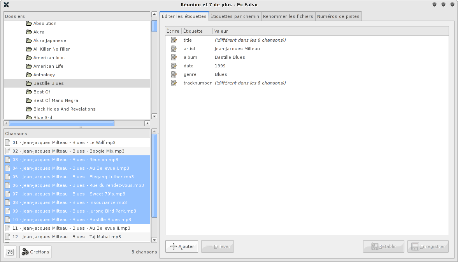Click the Valeur column header
This screenshot has height=262, width=458.
(331, 31)
